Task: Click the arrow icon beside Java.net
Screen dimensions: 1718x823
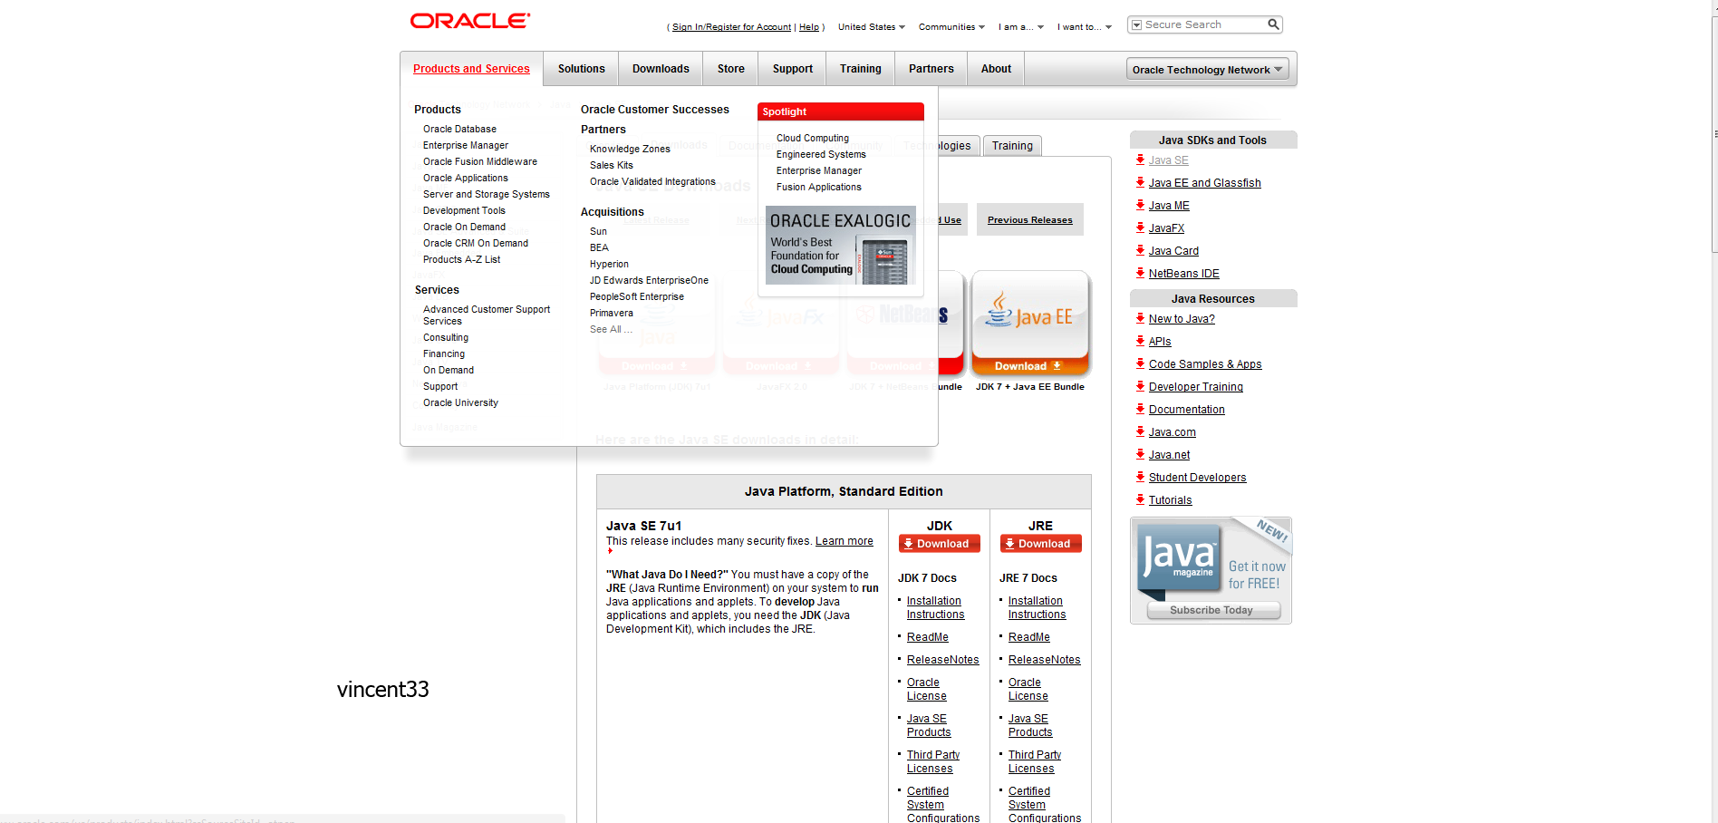Action: pyautogui.click(x=1140, y=454)
